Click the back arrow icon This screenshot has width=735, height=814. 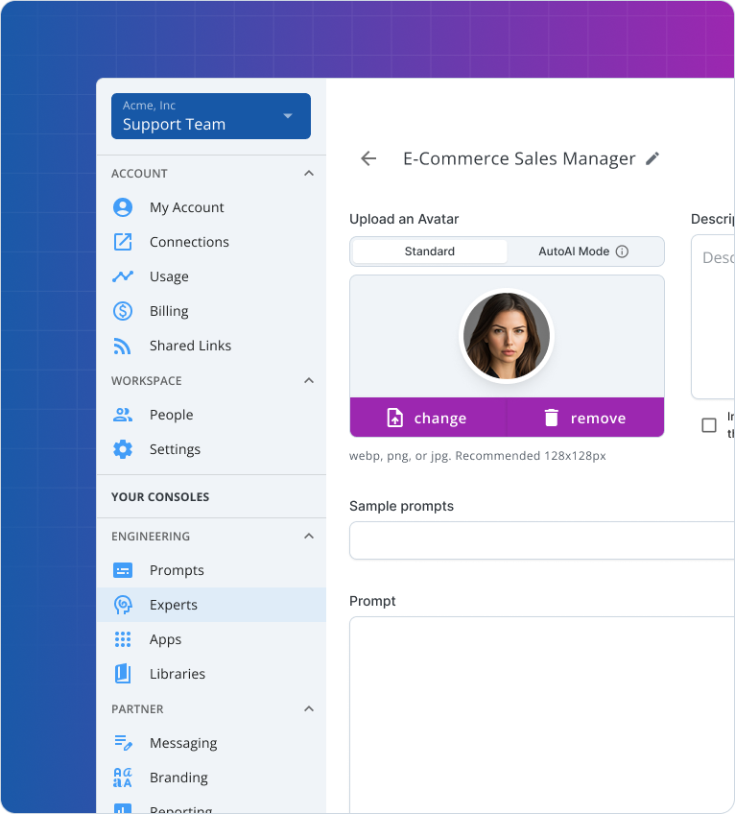pos(368,159)
